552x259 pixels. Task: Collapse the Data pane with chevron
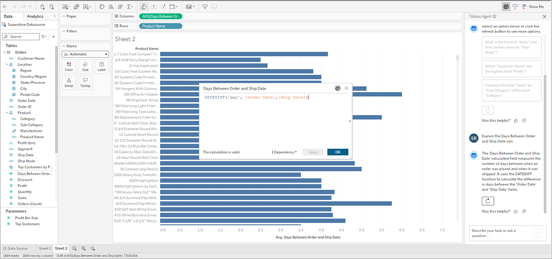click(55, 17)
